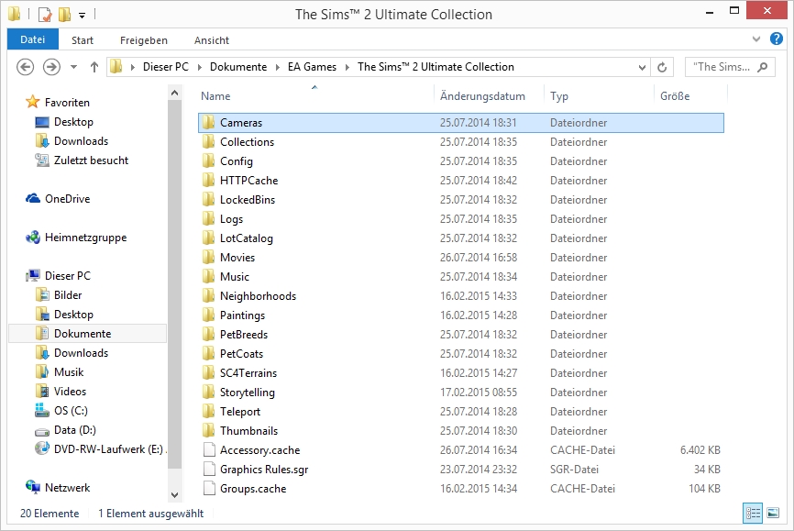Select the Collections folder icon
Viewport: 794px width, 531px height.
pyautogui.click(x=208, y=141)
